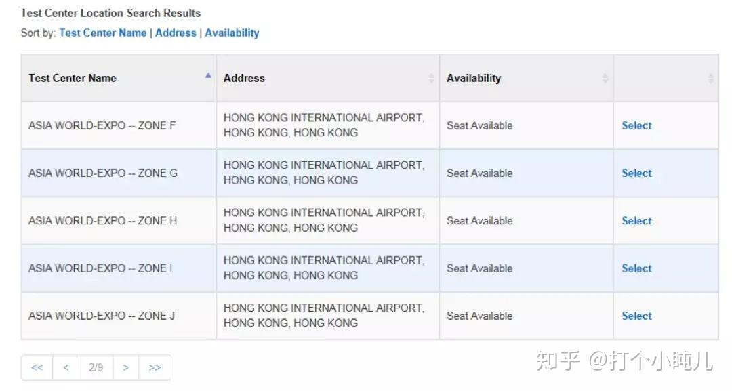Click the 2/9 page indicator field
732x391 pixels.
(x=96, y=367)
